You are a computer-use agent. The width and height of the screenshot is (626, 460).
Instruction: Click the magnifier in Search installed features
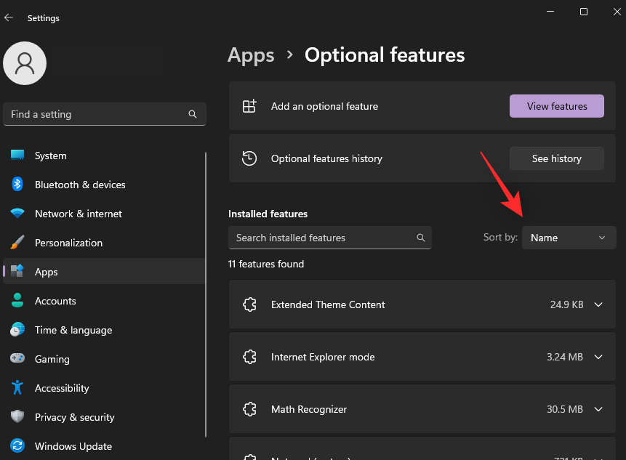click(x=421, y=238)
